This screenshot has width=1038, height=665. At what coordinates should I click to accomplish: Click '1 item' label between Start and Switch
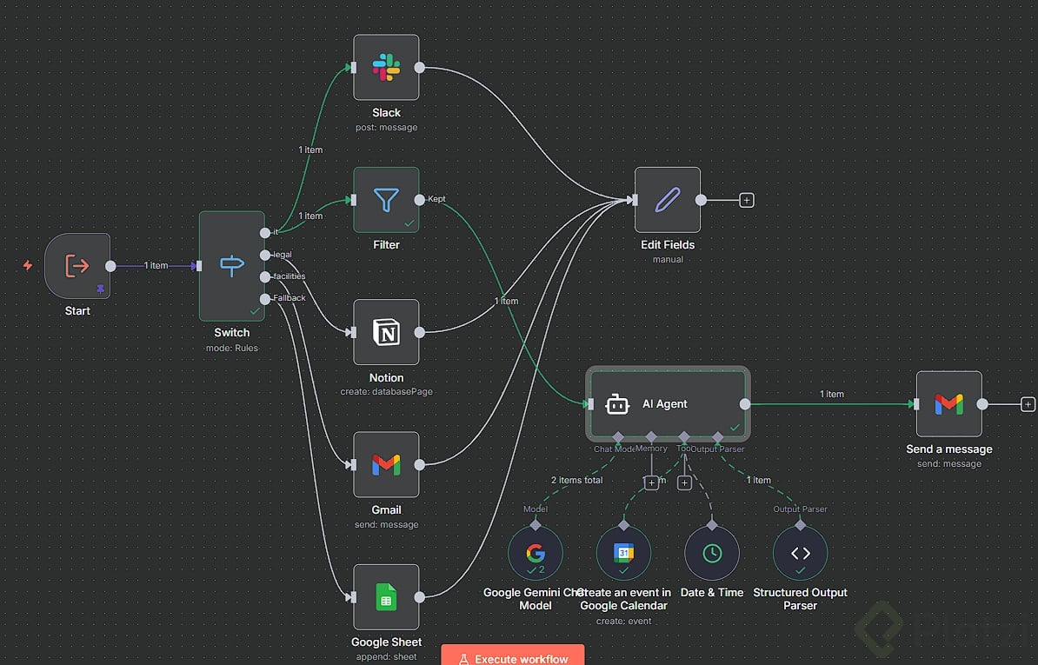pyautogui.click(x=156, y=265)
